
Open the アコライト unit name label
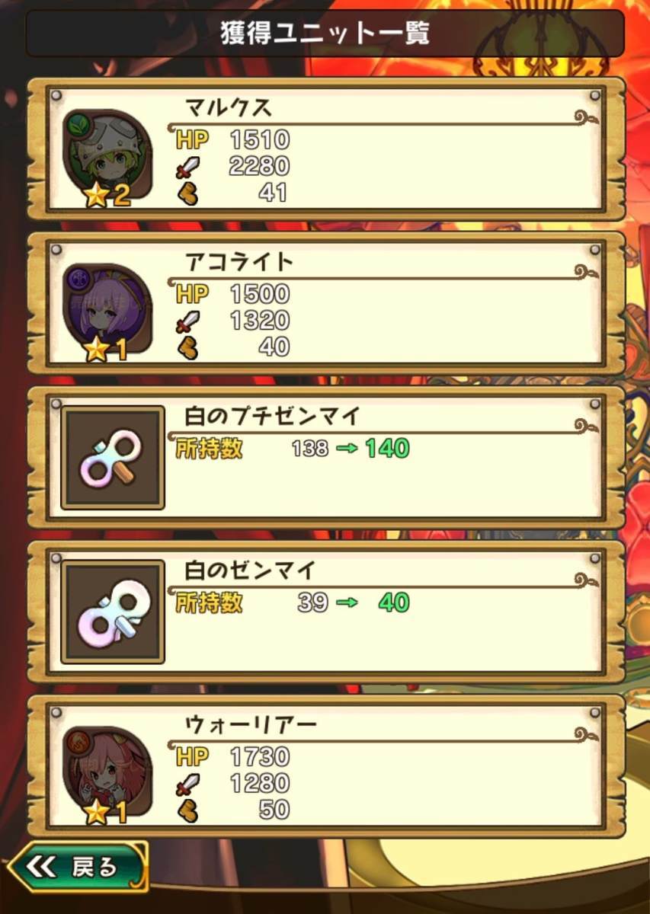(x=239, y=262)
